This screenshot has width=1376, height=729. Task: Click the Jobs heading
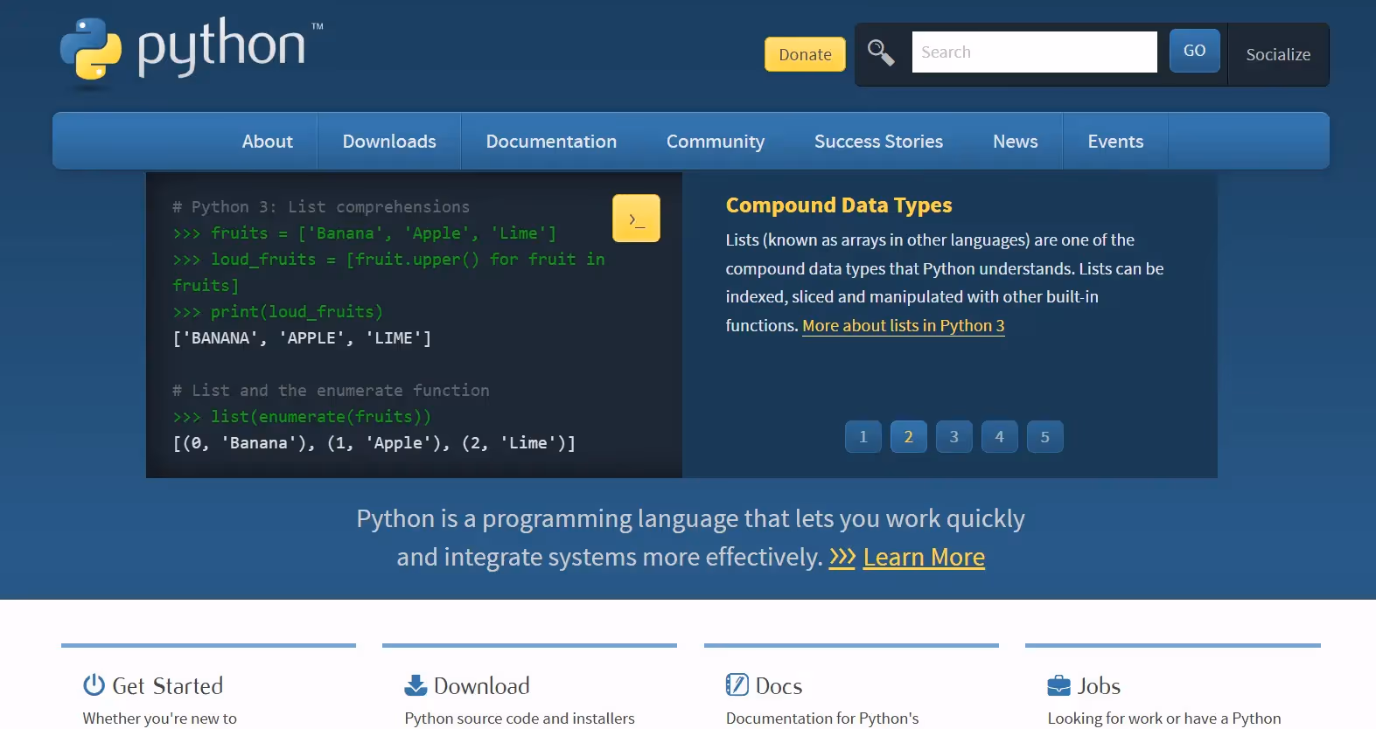(1100, 686)
